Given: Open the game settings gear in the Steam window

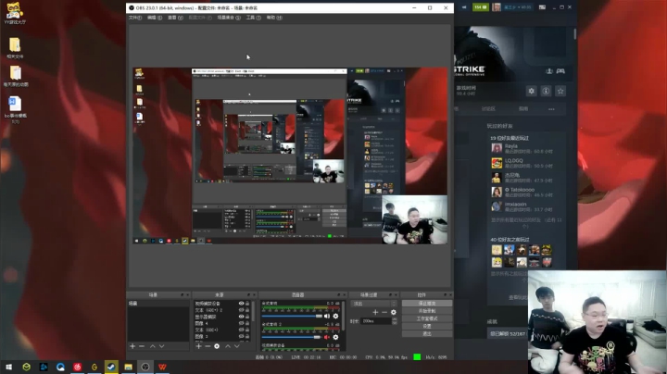Looking at the screenshot, I should pos(532,91).
